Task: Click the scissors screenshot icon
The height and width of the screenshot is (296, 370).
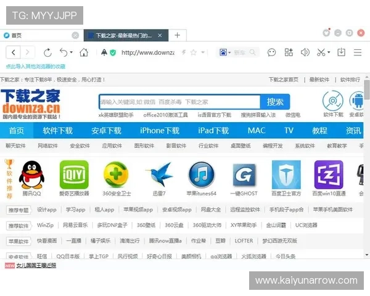Action: 321,52
